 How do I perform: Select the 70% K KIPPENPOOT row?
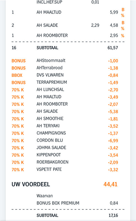(65, 155)
